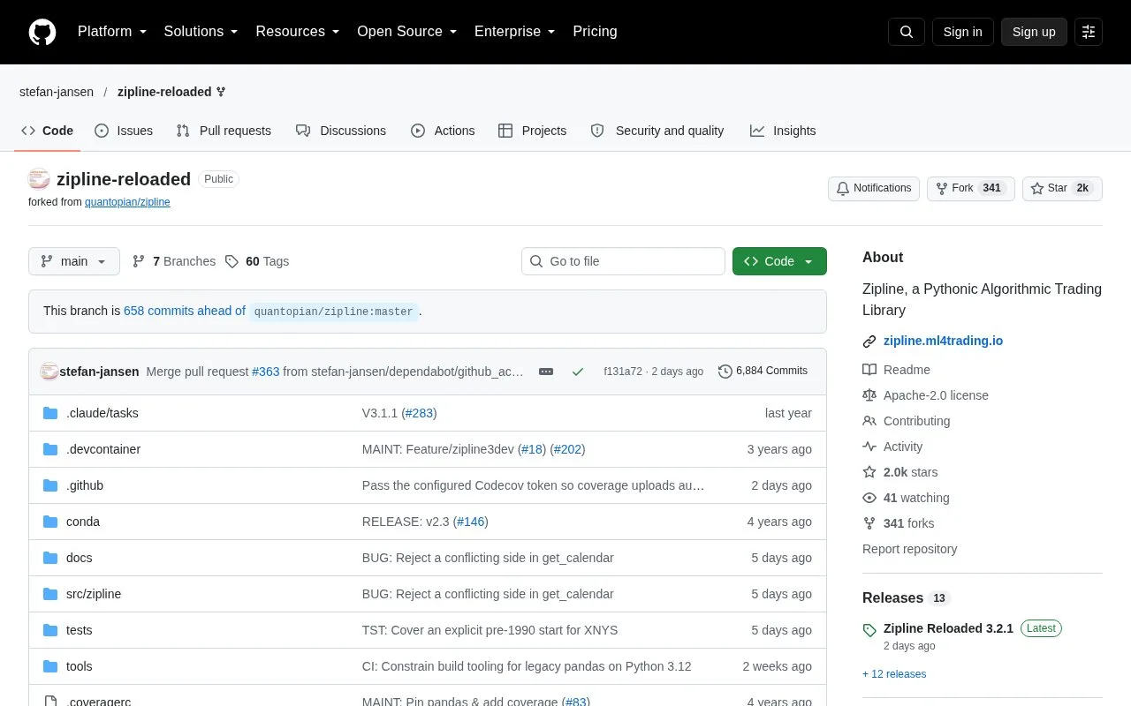1131x706 pixels.
Task: Fork the repository
Action: pos(971,189)
